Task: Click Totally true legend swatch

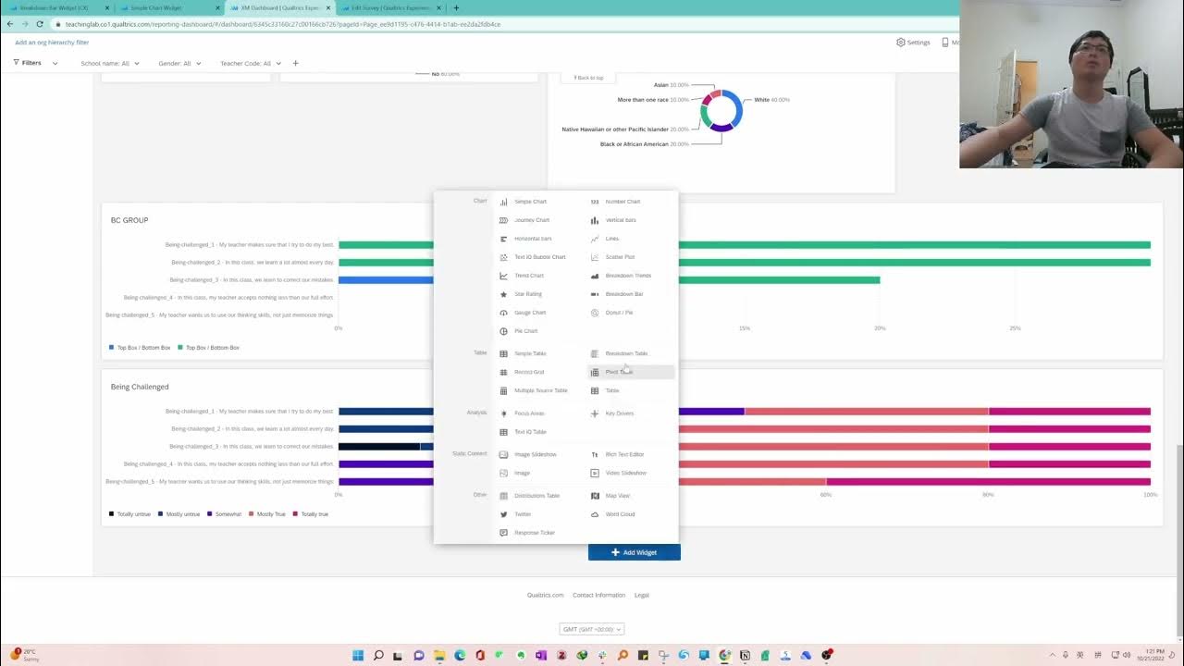Action: tap(296, 513)
